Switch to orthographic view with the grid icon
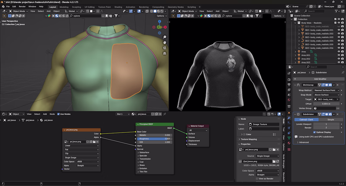This screenshot has height=186, width=346. (x=165, y=54)
